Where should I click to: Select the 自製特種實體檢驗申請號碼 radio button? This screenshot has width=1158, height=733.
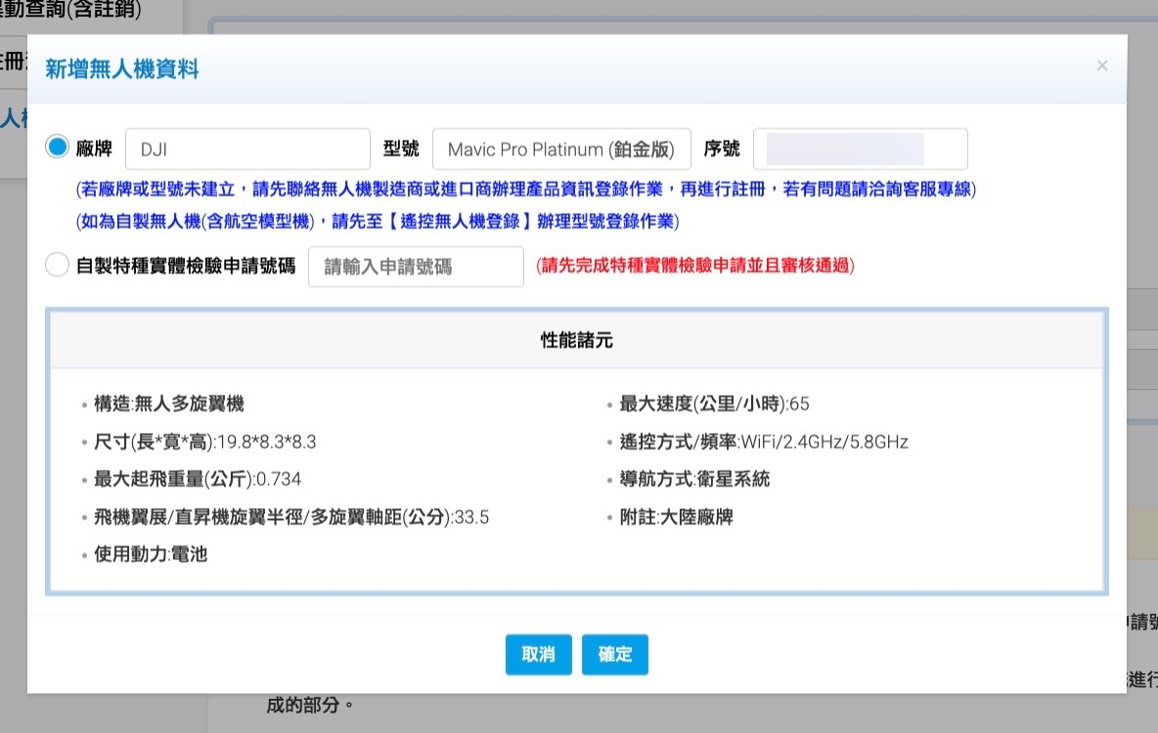(58, 266)
